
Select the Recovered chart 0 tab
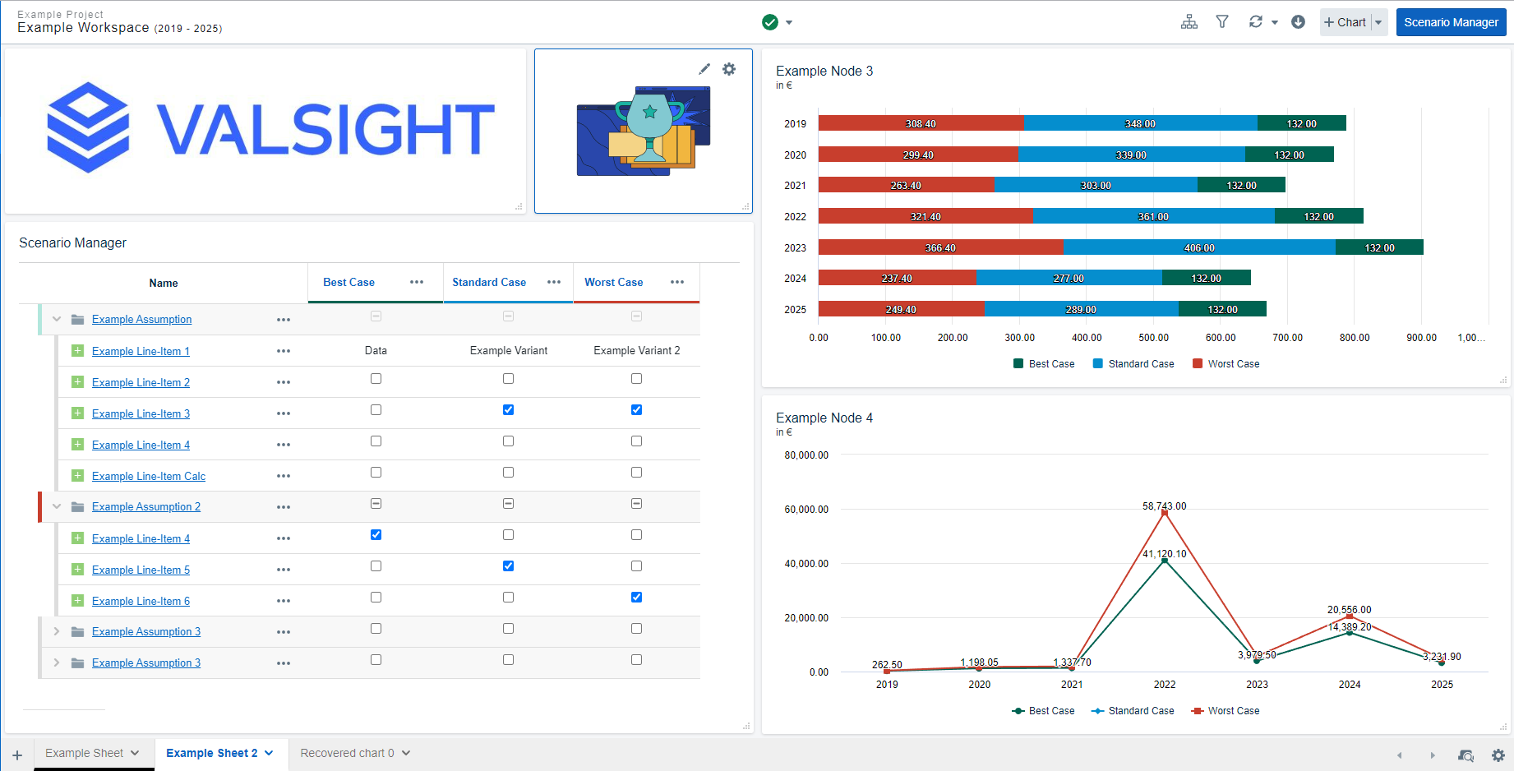348,753
